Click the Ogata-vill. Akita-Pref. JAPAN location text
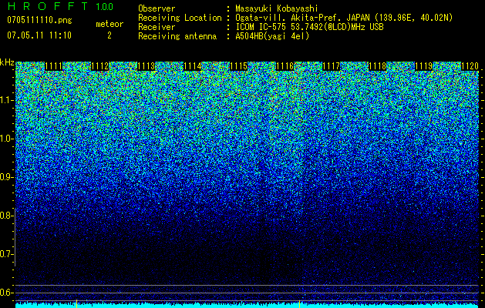The image size is (485, 308). pyautogui.click(x=344, y=18)
